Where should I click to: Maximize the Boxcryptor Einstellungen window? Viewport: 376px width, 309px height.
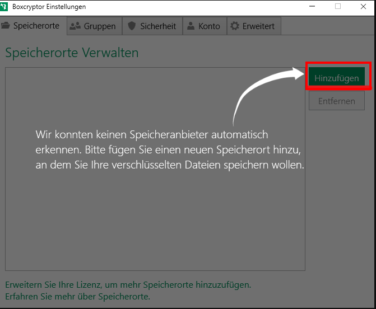point(338,7)
